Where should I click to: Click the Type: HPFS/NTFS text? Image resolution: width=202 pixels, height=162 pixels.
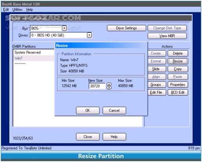74,66
